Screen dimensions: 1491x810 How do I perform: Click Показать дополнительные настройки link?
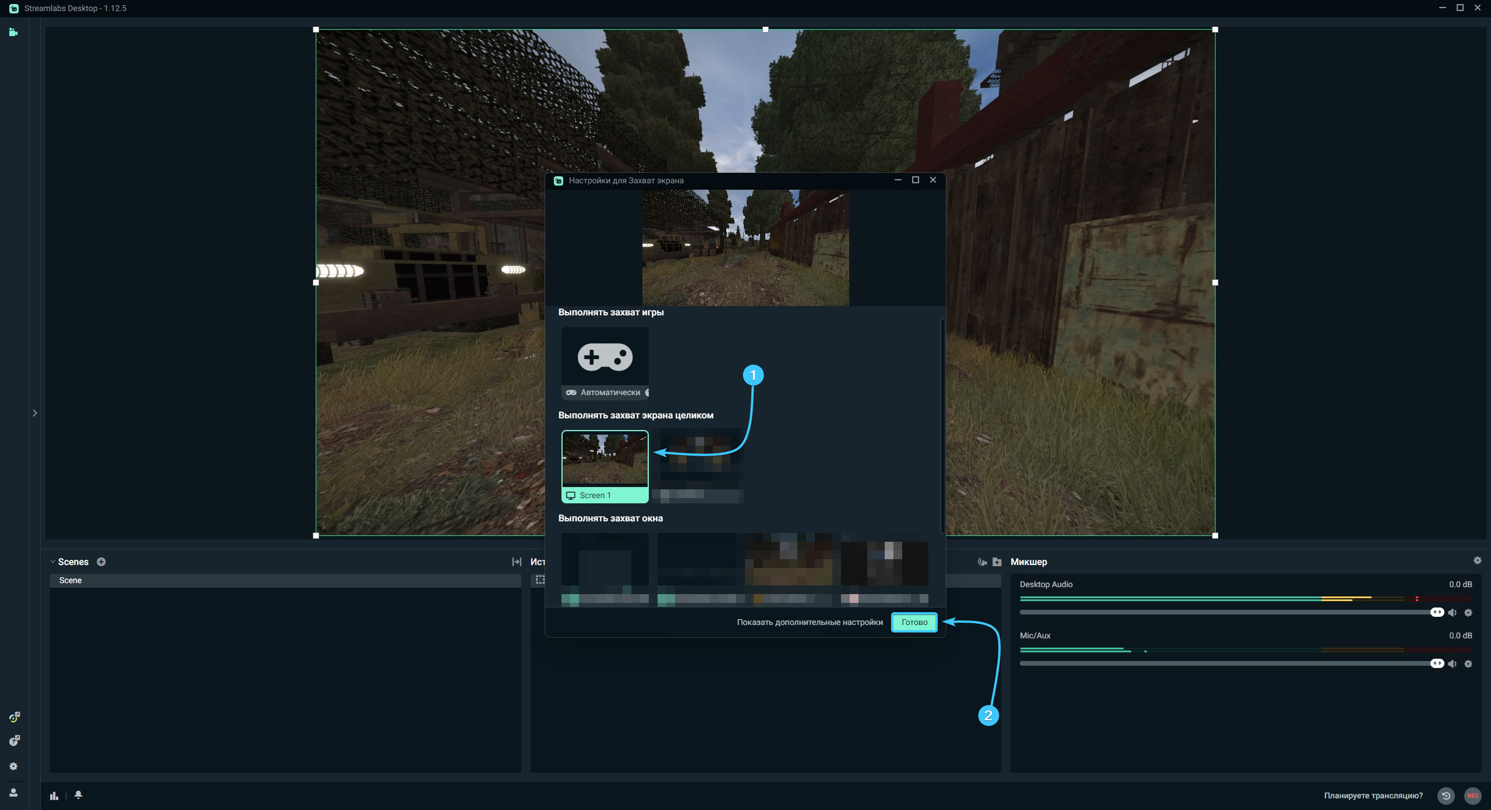coord(810,622)
